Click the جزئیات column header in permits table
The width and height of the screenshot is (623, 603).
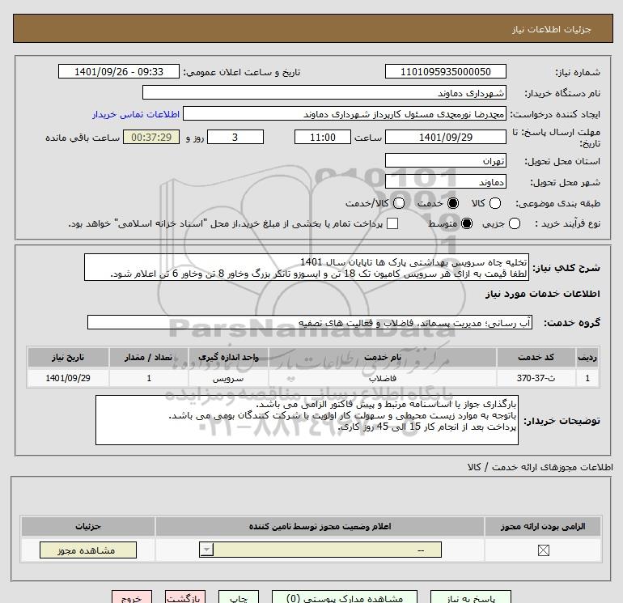pyautogui.click(x=88, y=526)
